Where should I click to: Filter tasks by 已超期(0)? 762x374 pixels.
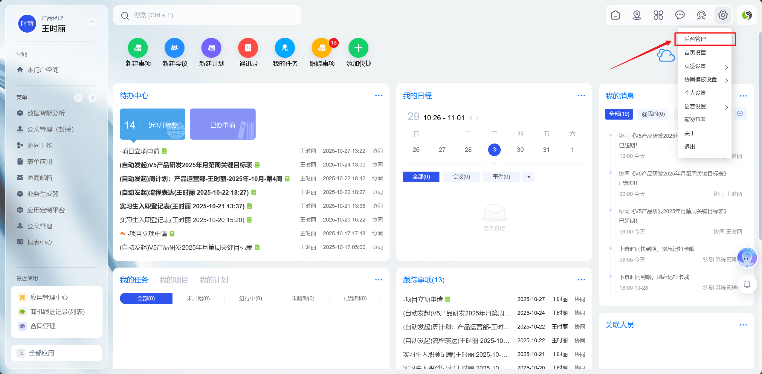[x=355, y=298]
